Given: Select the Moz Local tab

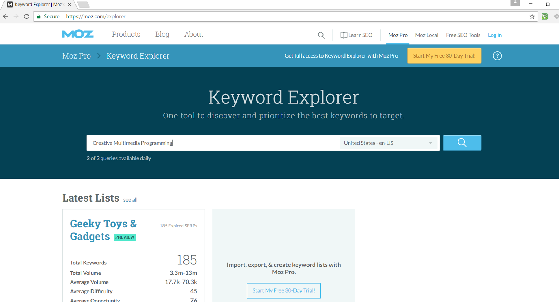Looking at the screenshot, I should (x=427, y=35).
